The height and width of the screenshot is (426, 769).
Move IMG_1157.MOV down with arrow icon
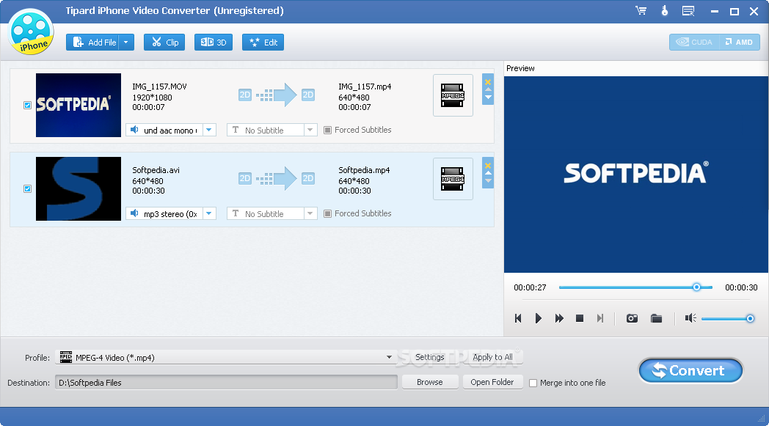coord(488,97)
